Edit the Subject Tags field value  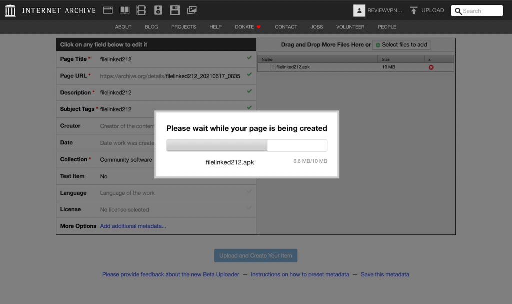point(116,109)
